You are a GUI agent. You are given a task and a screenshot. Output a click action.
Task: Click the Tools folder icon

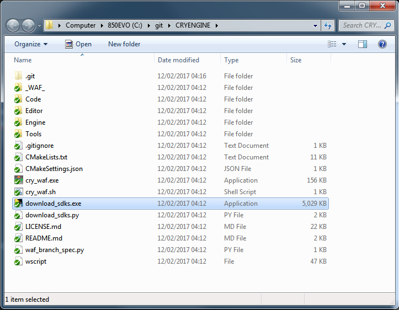pyautogui.click(x=18, y=134)
